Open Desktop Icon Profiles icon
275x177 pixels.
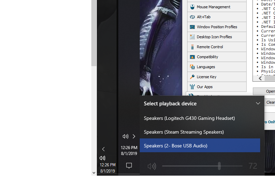click(192, 37)
